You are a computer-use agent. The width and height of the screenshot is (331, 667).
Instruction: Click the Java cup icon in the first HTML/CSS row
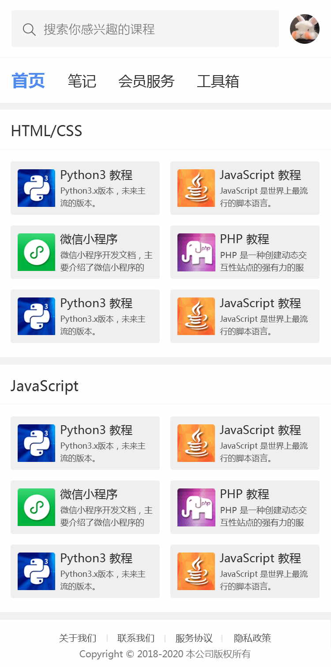point(196,188)
